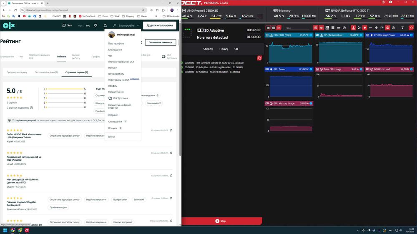This screenshot has height=234, width=417.
Task: Toggle voltage sensor type filter in OCCT
Action: pyautogui.click(x=359, y=28)
